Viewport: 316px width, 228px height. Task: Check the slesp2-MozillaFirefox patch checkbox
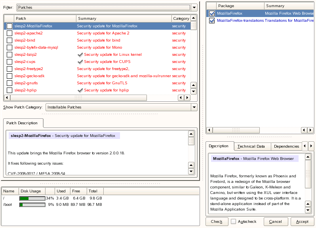(10, 26)
